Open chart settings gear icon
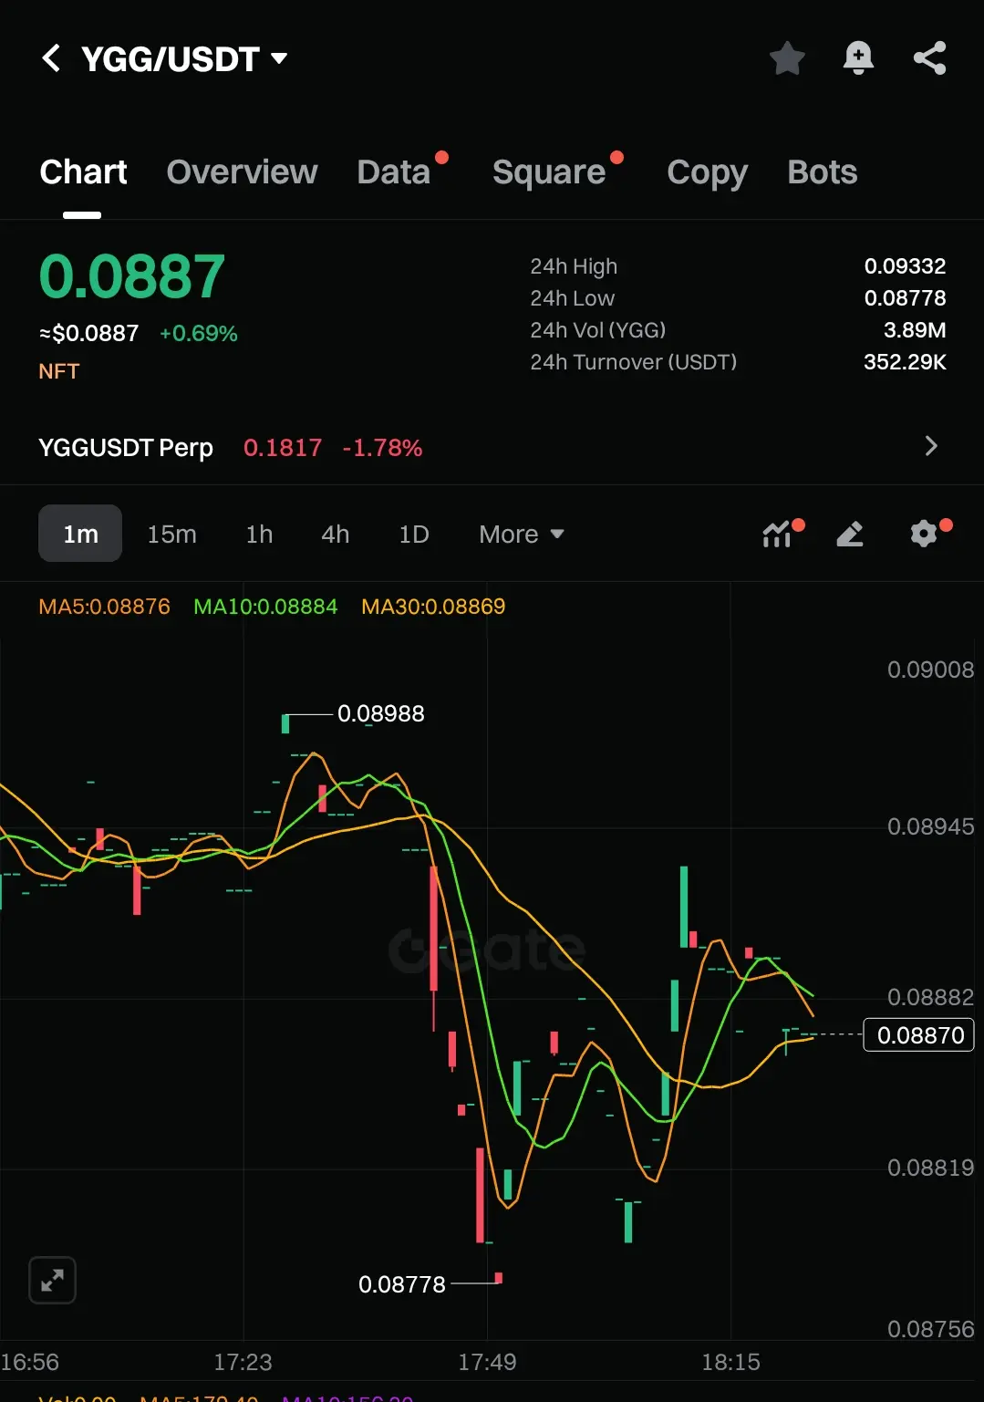 pos(924,534)
